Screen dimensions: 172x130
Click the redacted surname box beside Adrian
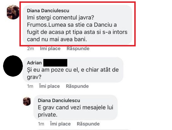(x=55, y=63)
